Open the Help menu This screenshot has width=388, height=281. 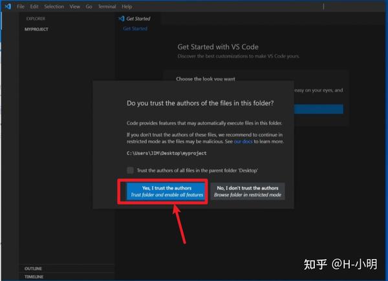(x=127, y=6)
